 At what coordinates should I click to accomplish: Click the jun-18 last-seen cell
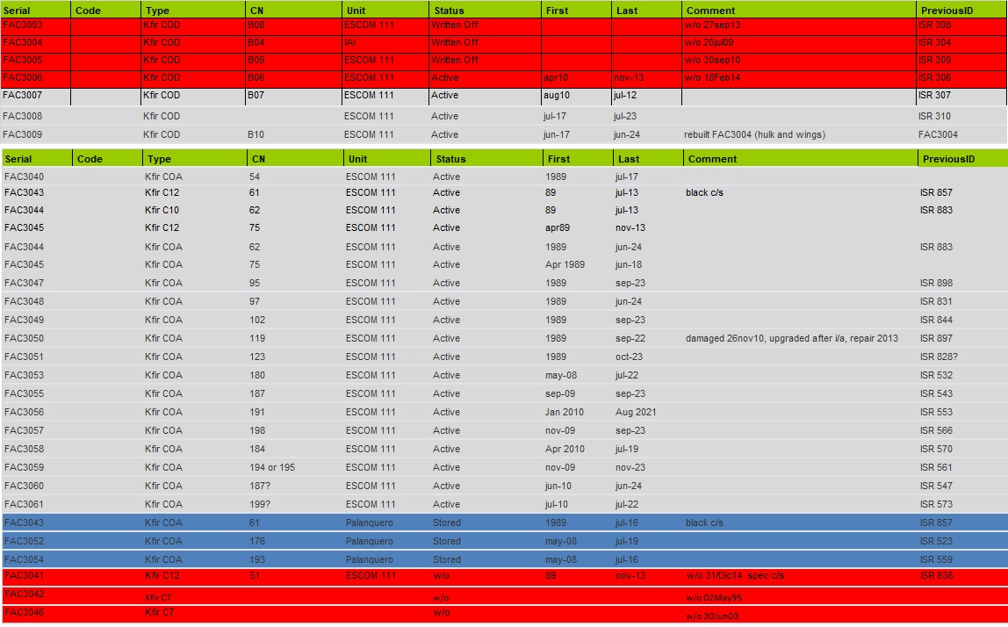tap(628, 265)
